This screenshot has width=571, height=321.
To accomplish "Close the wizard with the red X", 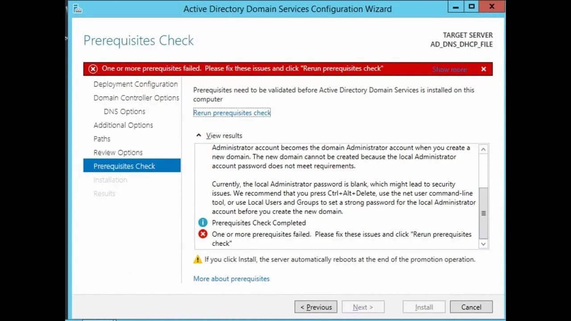I will [x=492, y=6].
